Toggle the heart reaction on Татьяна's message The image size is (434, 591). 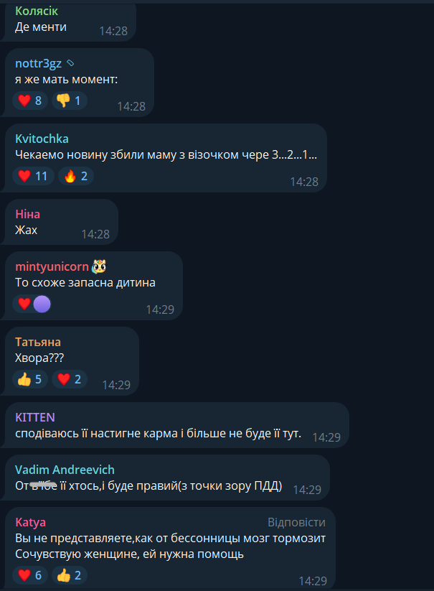tap(70, 379)
